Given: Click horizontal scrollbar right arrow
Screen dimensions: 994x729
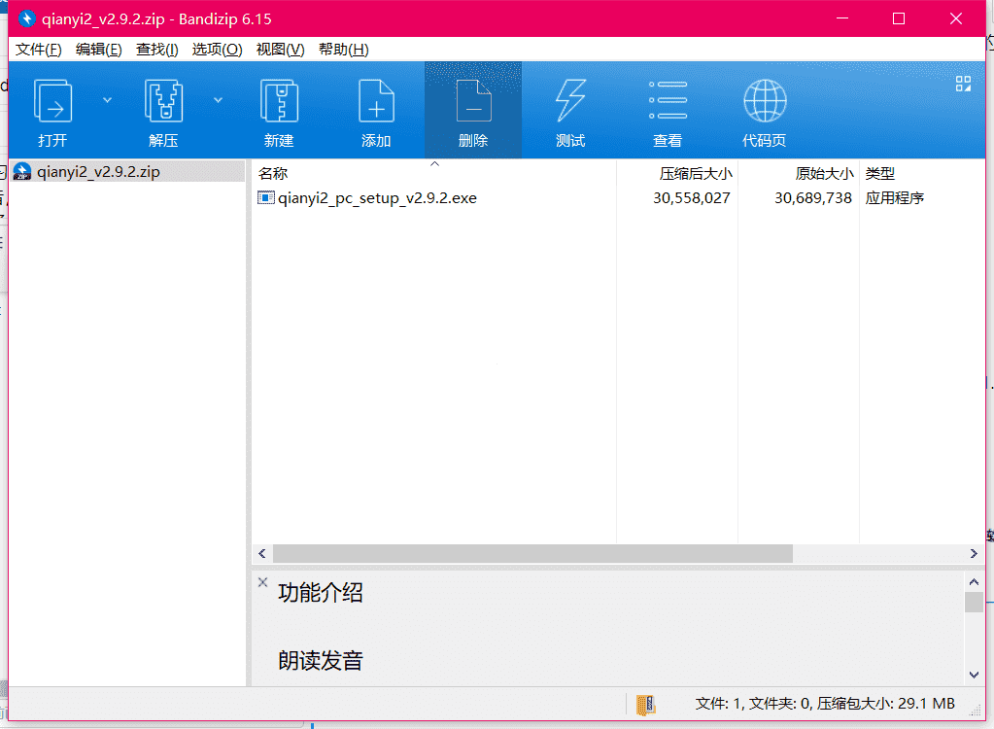Looking at the screenshot, I should point(974,553).
